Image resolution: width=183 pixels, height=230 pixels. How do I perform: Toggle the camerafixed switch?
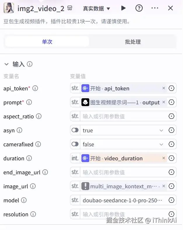pyautogui.click(x=75, y=144)
